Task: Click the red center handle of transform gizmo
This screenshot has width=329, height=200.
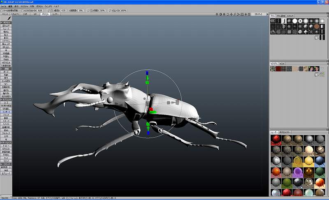Action: 151,109
